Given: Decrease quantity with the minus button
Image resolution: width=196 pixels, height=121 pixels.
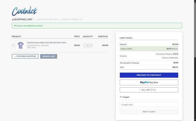Looking at the screenshot, I should [x=84, y=46].
